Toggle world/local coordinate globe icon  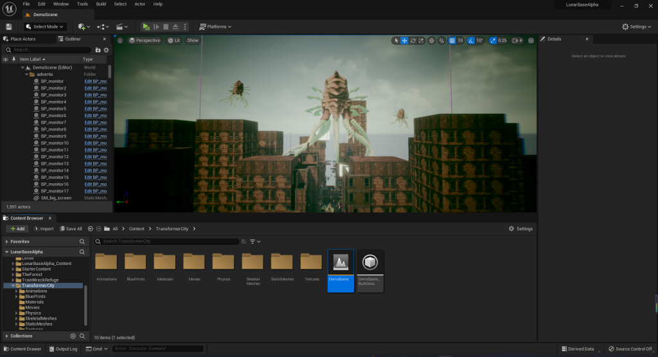click(431, 41)
